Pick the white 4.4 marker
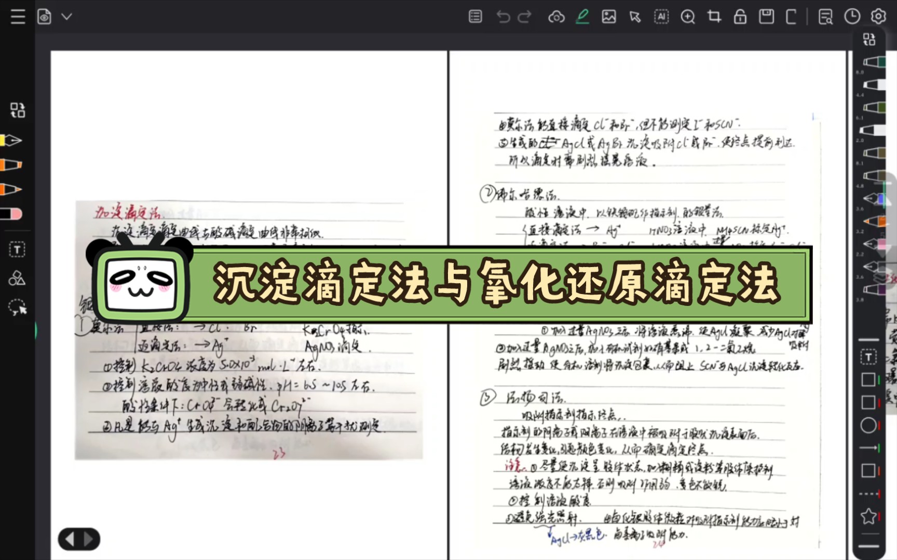The height and width of the screenshot is (560, 897). [x=875, y=85]
